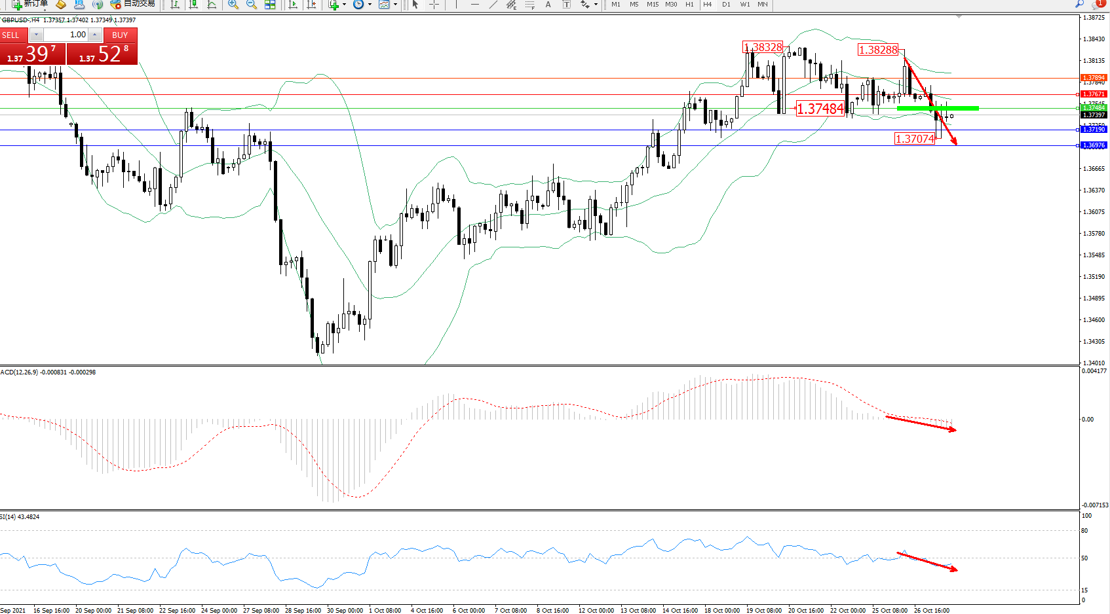Switch chart to candlestick mode
The image size is (1110, 614).
click(193, 5)
